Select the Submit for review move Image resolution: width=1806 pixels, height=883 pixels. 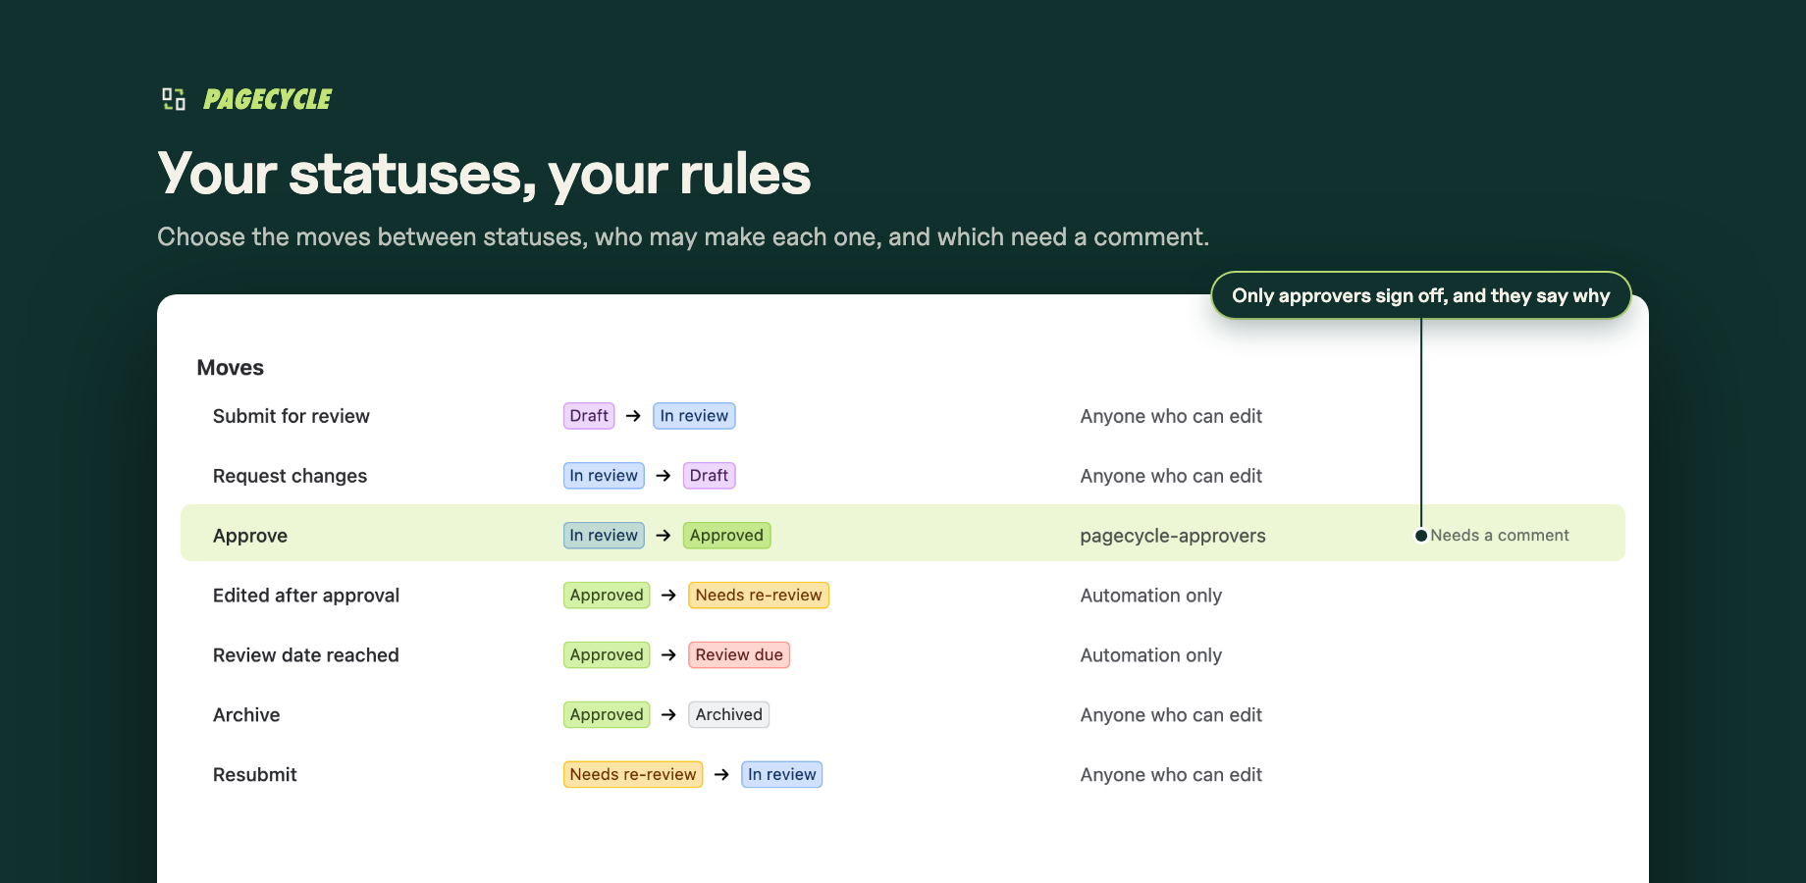point(292,416)
